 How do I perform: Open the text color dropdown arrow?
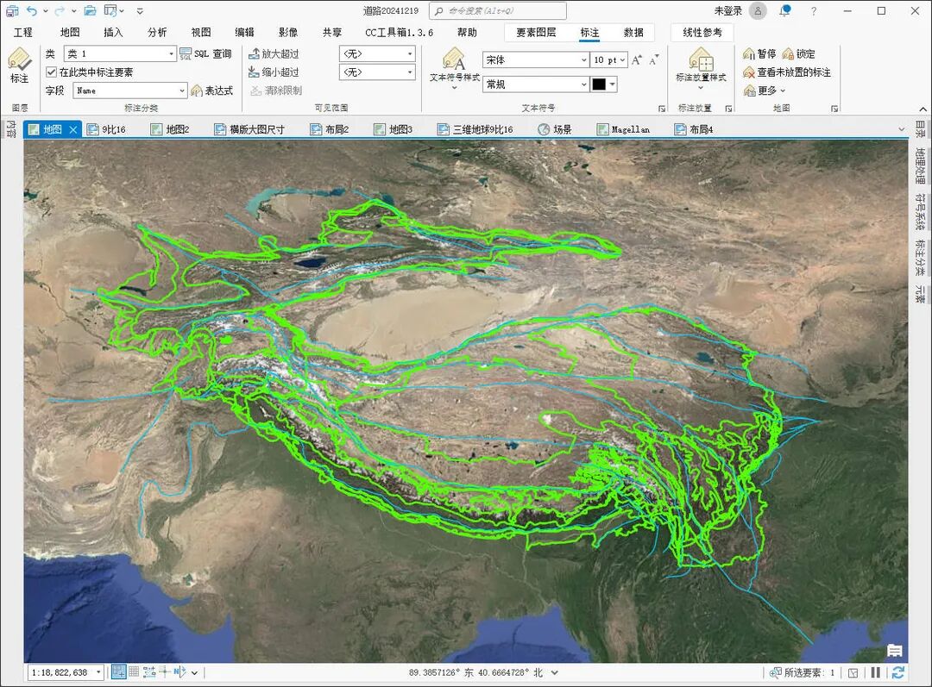point(612,84)
